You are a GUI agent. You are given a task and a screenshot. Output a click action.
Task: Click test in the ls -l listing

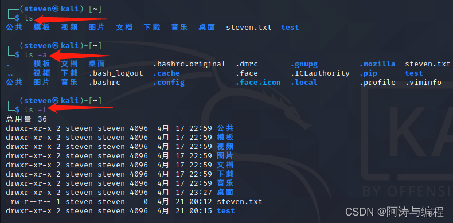coord(226,211)
